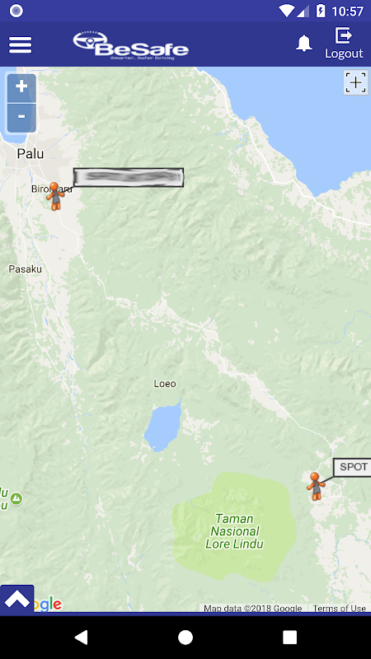
Task: Tap the green park marker icon on map
Action: [16, 499]
